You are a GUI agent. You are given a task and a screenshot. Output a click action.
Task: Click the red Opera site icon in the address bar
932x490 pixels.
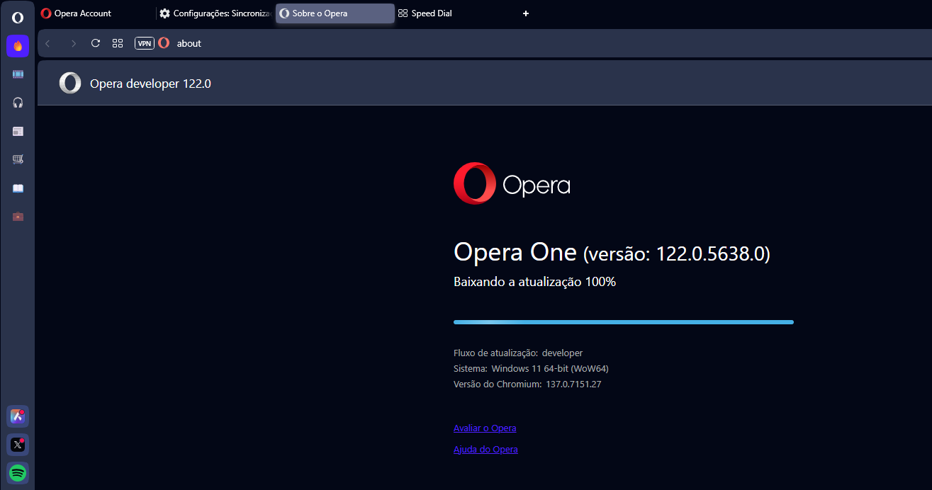(x=164, y=43)
